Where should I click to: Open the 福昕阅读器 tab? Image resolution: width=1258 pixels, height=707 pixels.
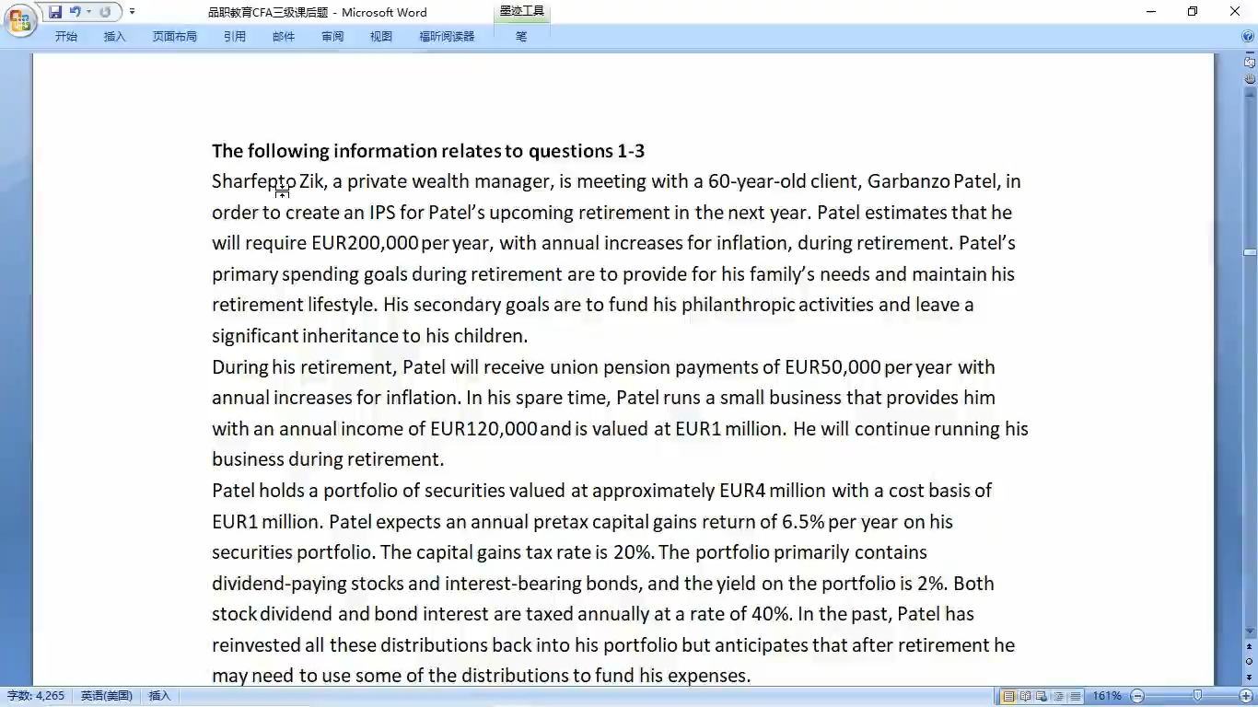pyautogui.click(x=447, y=37)
